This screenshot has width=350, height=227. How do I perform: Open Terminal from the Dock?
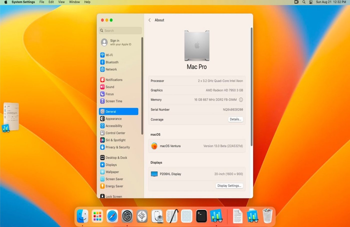tap(201, 216)
